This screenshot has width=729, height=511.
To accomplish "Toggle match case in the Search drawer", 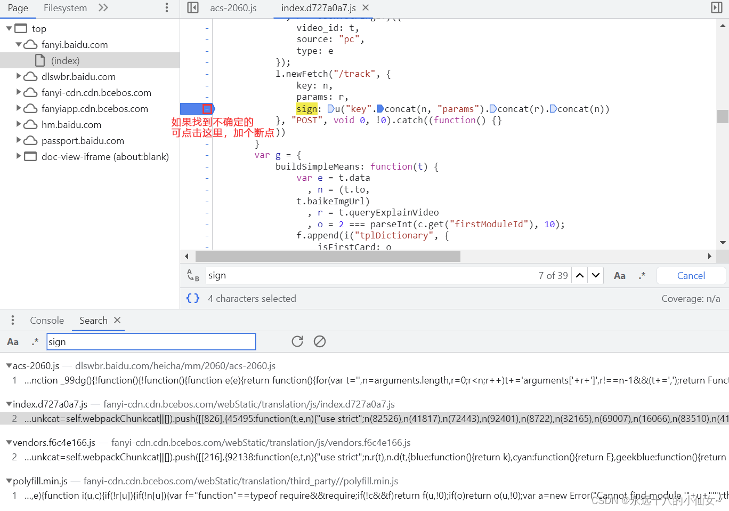I will coord(13,342).
